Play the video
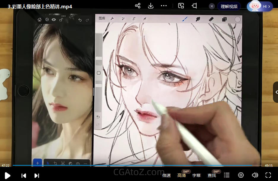 (x=7, y=175)
